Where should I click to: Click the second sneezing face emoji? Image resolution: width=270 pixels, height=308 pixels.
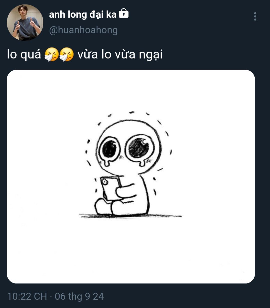pyautogui.click(x=67, y=54)
